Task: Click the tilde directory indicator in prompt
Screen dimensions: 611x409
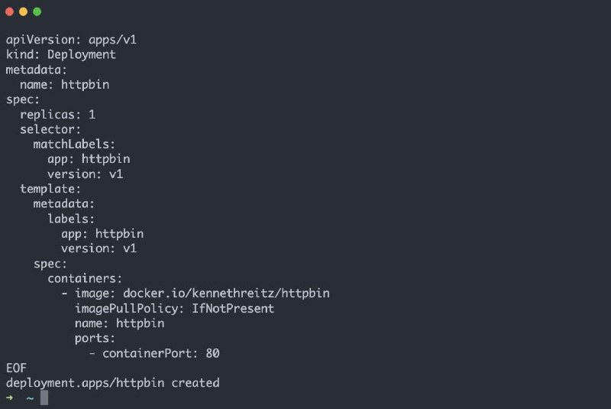Action: [x=30, y=398]
